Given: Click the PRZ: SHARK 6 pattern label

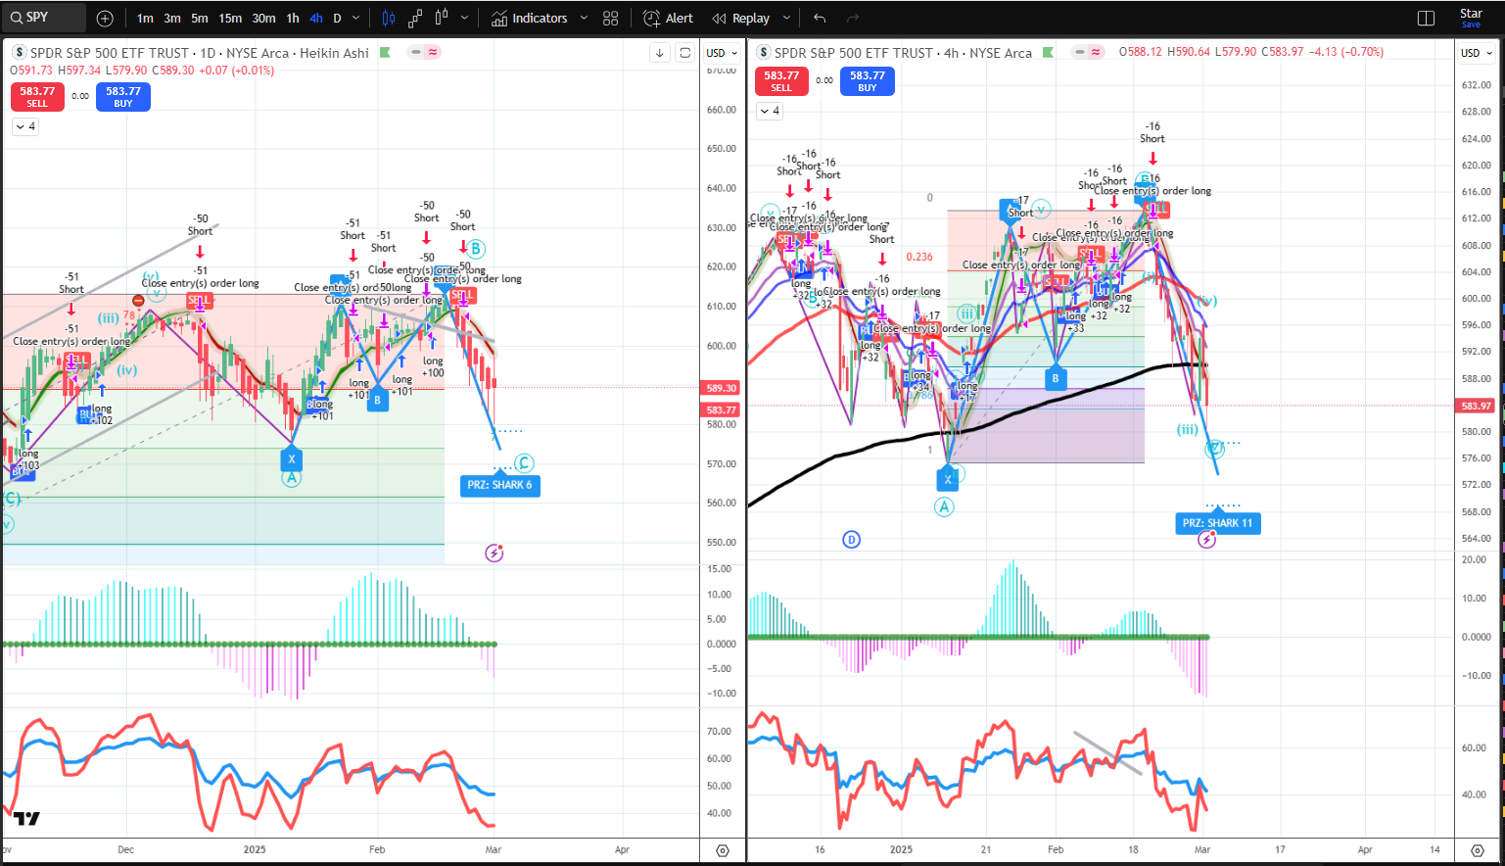Looking at the screenshot, I should [499, 485].
